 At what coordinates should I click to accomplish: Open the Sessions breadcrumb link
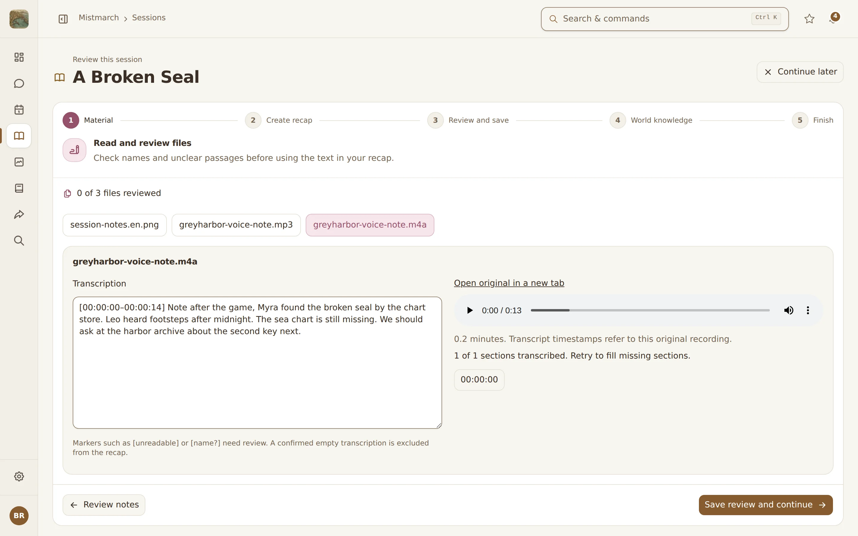(x=149, y=18)
